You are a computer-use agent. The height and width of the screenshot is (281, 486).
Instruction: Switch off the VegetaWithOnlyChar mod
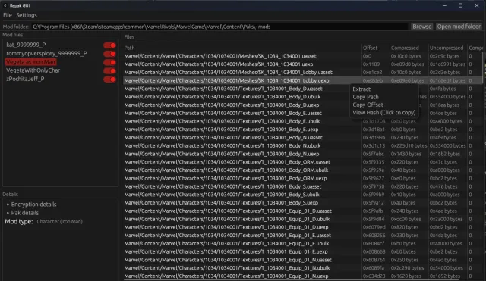109,70
